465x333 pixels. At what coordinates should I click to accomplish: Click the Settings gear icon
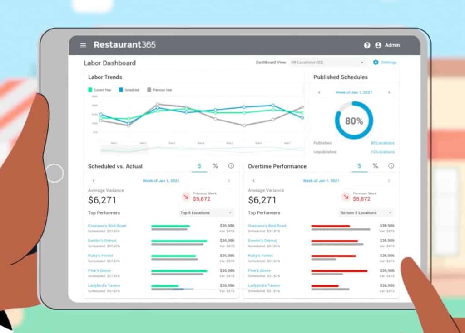point(376,62)
